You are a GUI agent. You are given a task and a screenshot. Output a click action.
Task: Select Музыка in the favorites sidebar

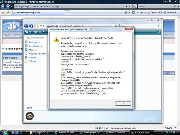(32, 50)
